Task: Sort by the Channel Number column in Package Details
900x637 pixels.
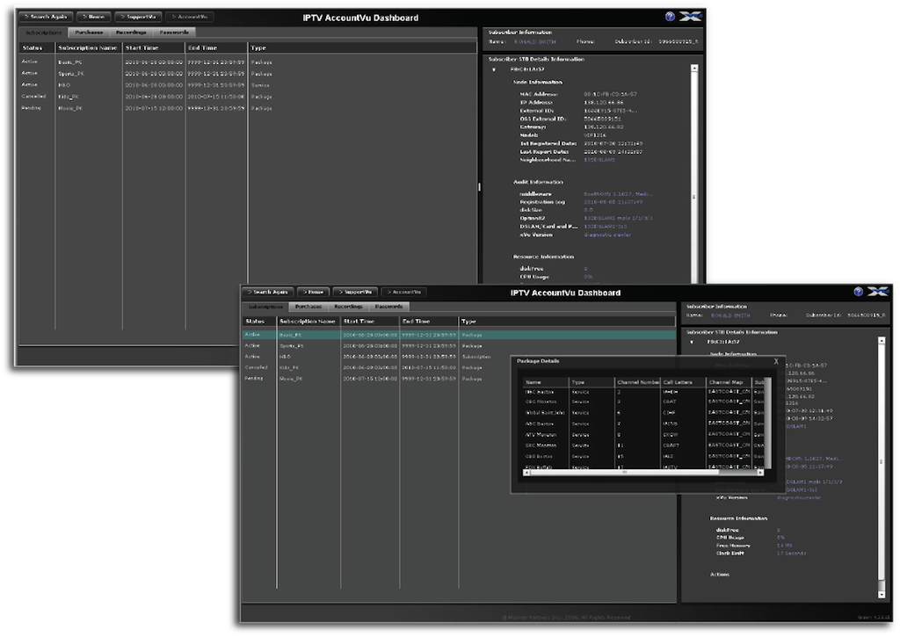Action: [637, 382]
